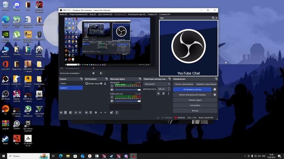Toggle visibility eye of screen capture source
Viewport: 284px width, 159px height.
tap(101, 83)
